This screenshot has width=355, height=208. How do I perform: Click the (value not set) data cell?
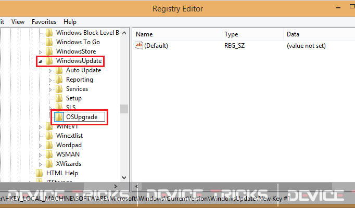(306, 46)
